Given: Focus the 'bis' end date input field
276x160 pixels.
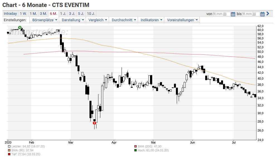Looking at the screenshot, I should coord(251,14).
